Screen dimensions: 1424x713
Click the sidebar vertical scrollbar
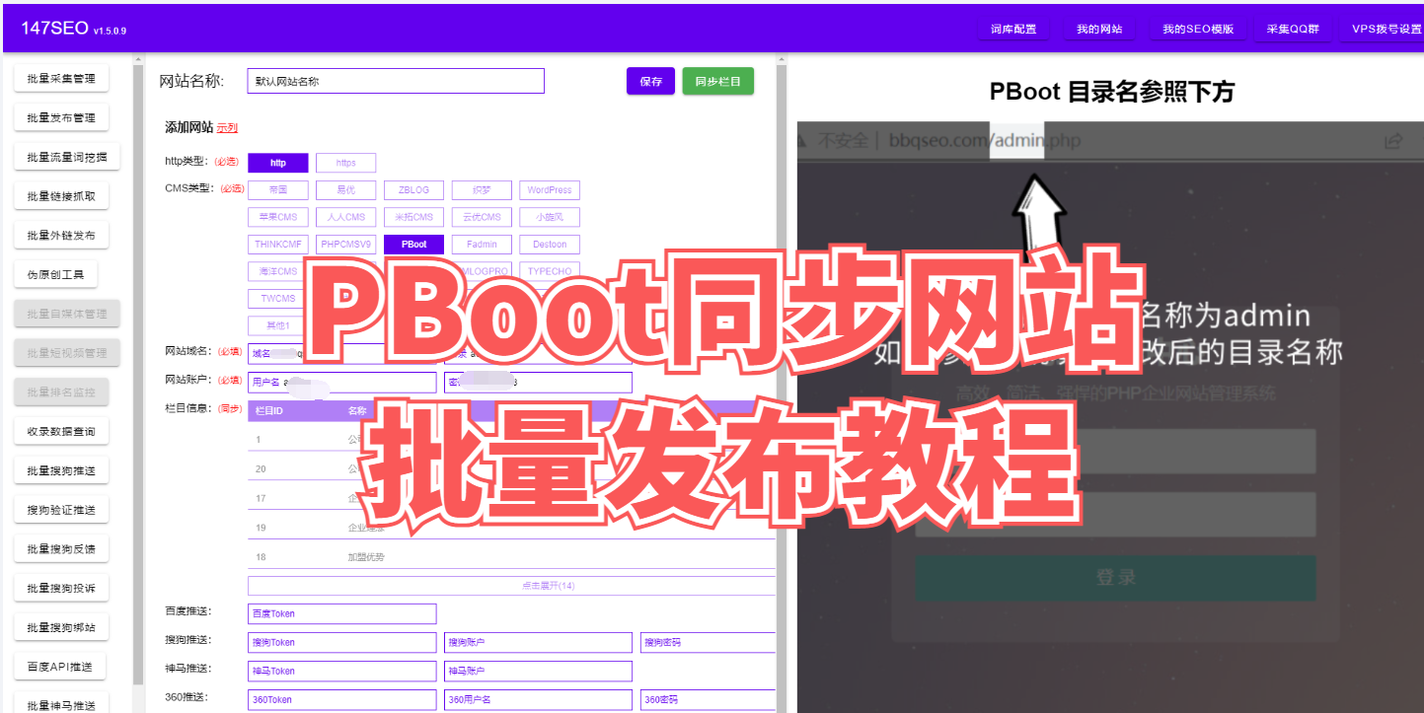click(x=138, y=375)
